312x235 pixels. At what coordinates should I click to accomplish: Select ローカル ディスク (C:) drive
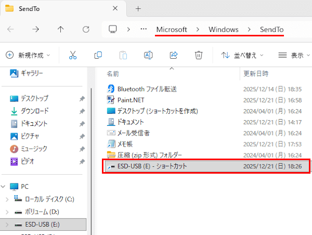coord(49,199)
